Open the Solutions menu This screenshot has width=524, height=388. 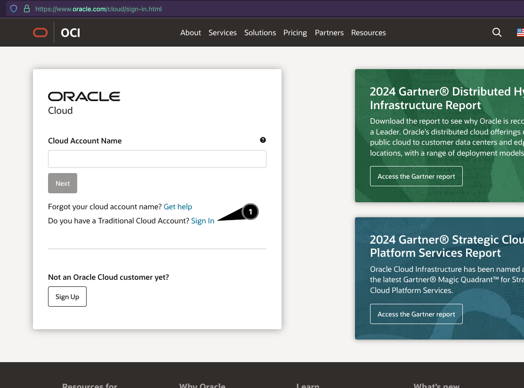(x=260, y=33)
